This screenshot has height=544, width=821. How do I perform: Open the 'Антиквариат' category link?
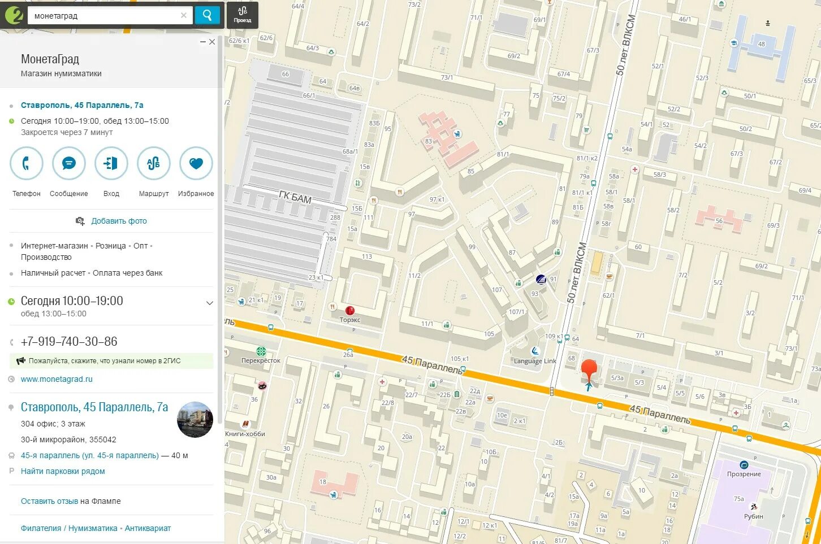148,528
